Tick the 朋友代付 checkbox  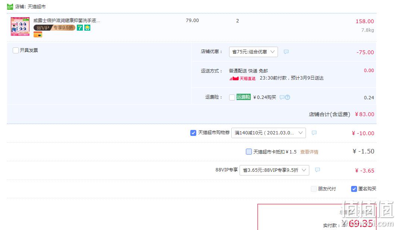(314, 189)
